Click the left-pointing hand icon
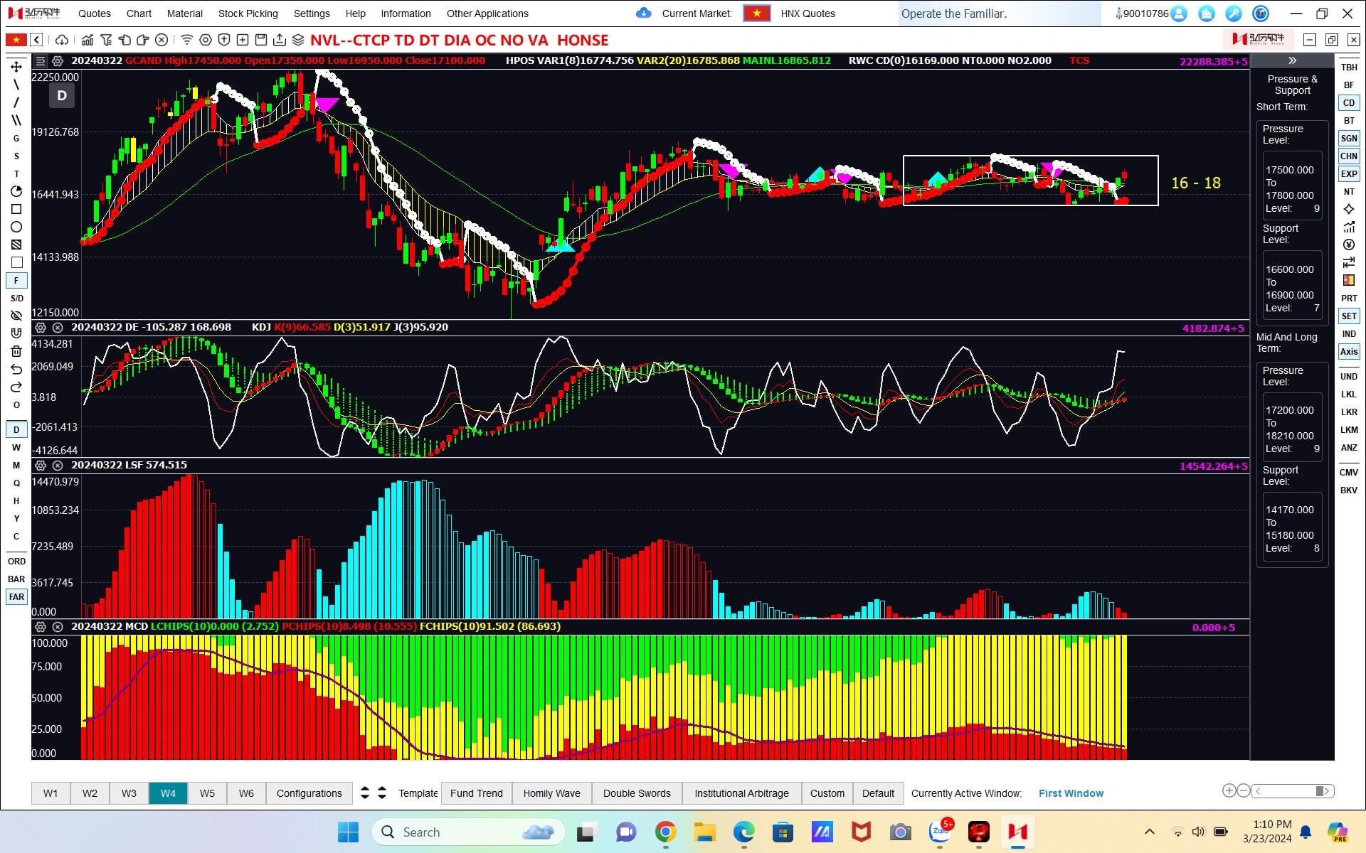The width and height of the screenshot is (1366, 853). (125, 40)
